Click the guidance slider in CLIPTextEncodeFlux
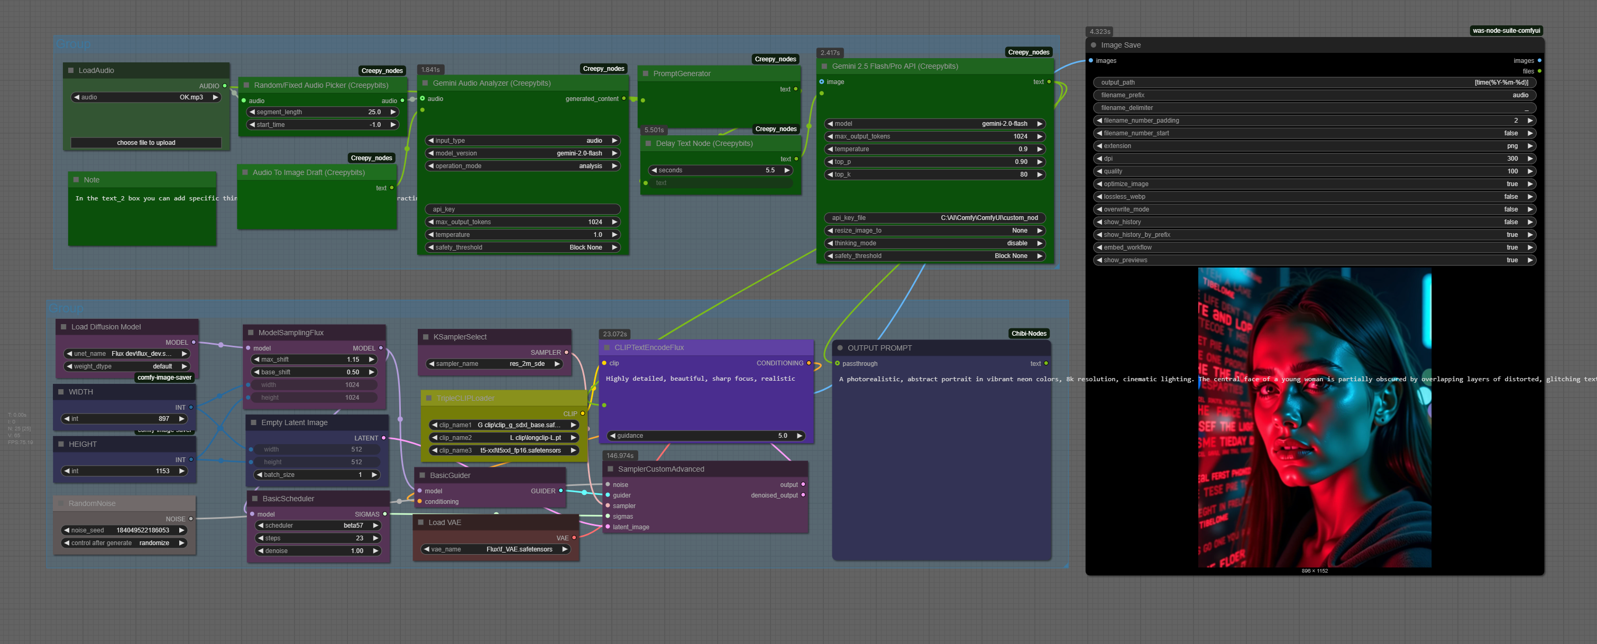This screenshot has height=644, width=1597. point(705,436)
